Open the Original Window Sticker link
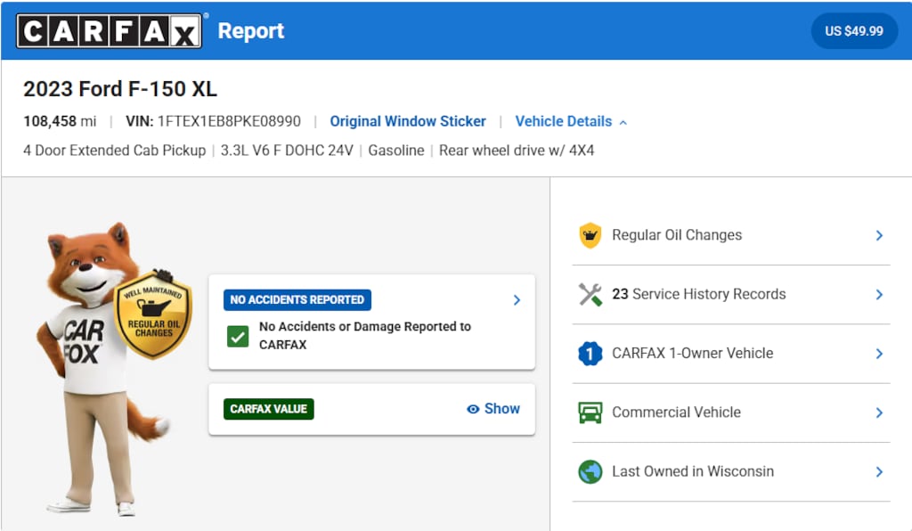The width and height of the screenshot is (912, 531). [408, 121]
